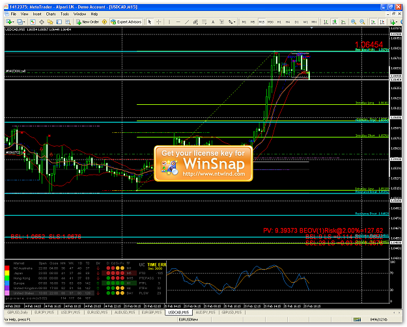Switch to H1 timeframe
This screenshot has width=407, height=327.
[x=279, y=22]
